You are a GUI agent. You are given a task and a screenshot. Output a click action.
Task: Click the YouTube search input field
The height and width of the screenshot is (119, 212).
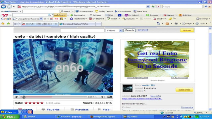[82, 30]
